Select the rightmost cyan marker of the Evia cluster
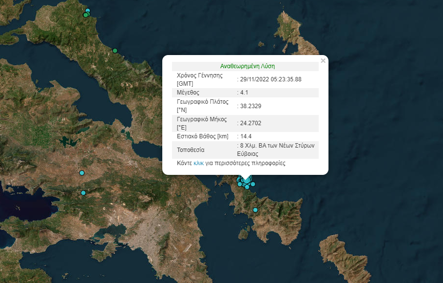The image size is (443, 283). pos(253,184)
